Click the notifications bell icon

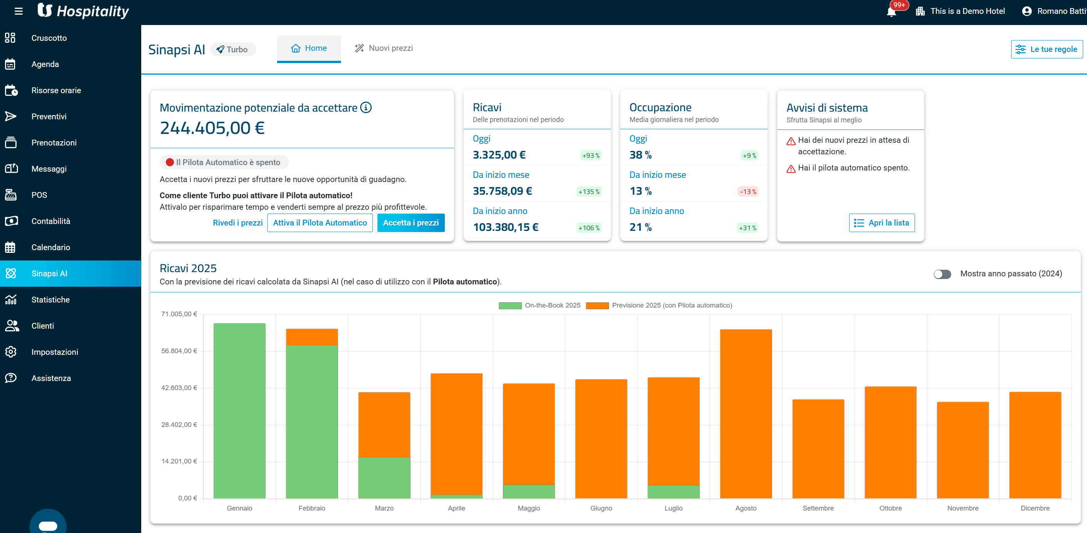[891, 12]
